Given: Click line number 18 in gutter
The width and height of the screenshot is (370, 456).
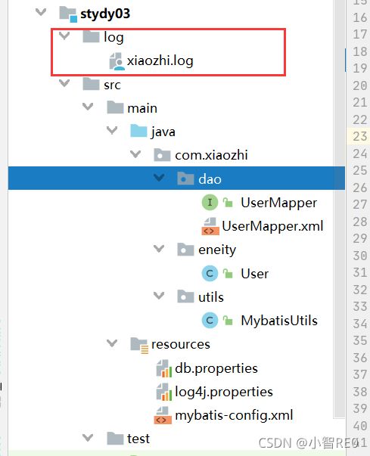Looking at the screenshot, I should point(360,51).
